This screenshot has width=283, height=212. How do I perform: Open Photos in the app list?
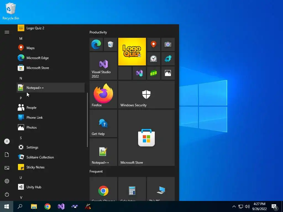coord(51,128)
